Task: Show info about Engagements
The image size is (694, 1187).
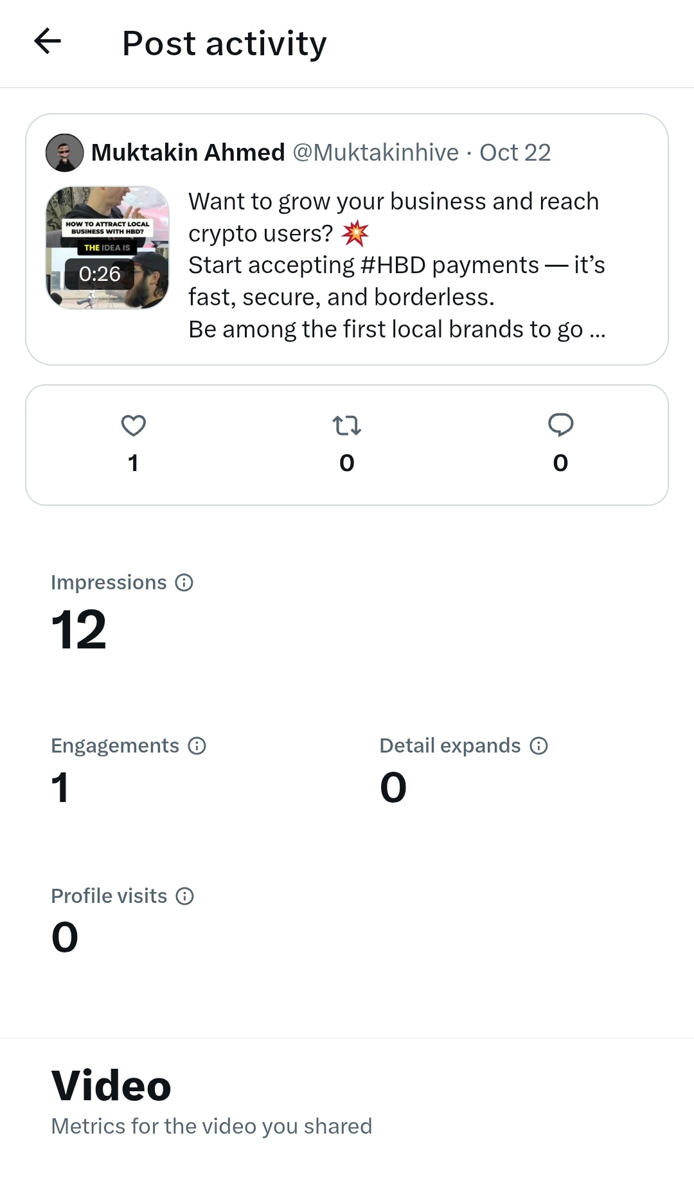Action: [197, 746]
